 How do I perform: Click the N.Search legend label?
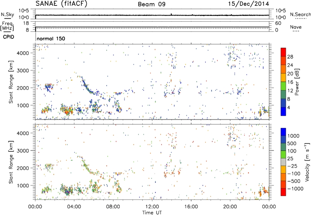[x=300, y=14]
